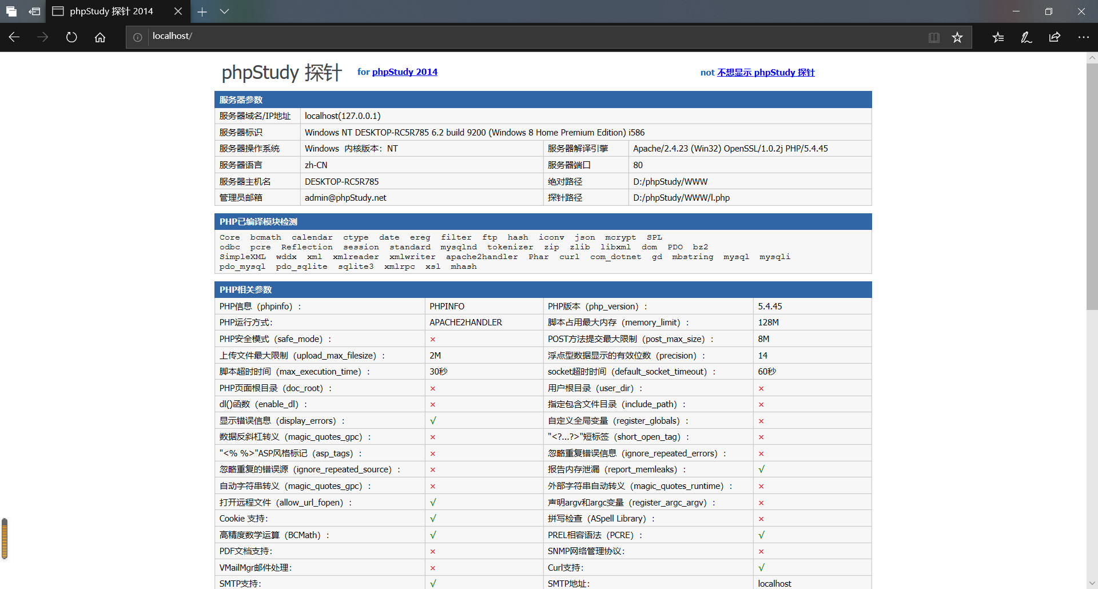Refresh the localhost page
Screen dimensions: 1098x589
(x=71, y=37)
